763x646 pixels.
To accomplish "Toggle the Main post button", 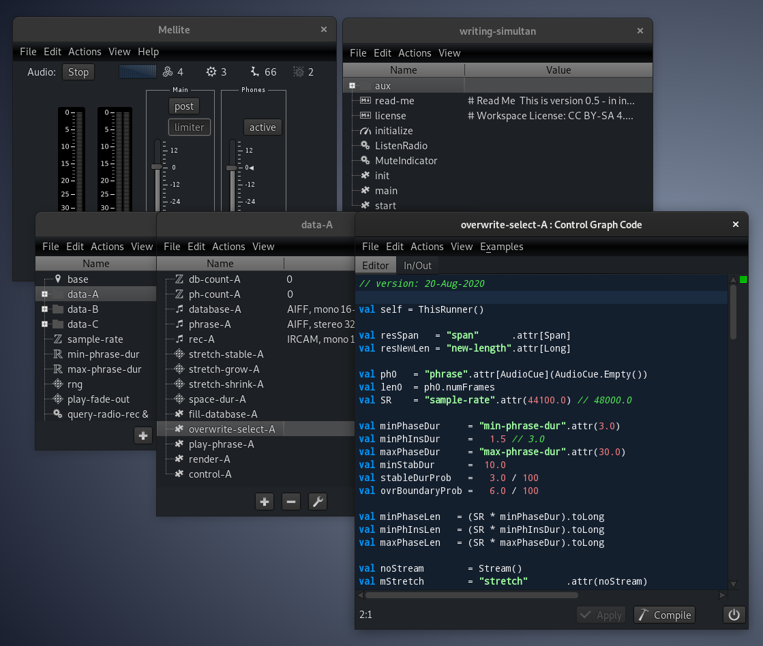I will [x=184, y=106].
